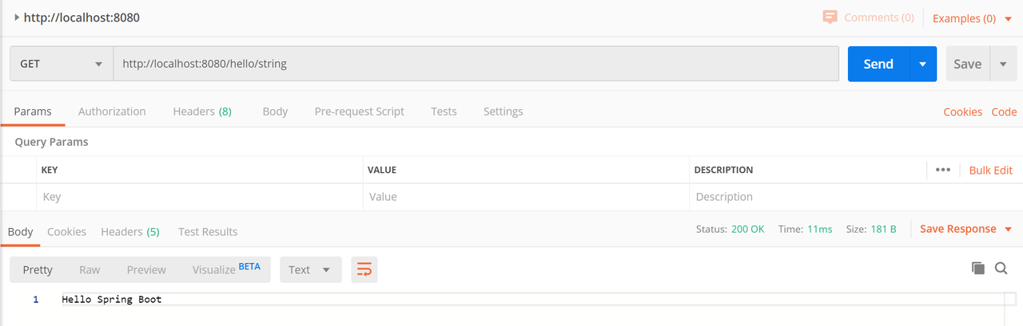Open the Text format dropdown

point(310,269)
